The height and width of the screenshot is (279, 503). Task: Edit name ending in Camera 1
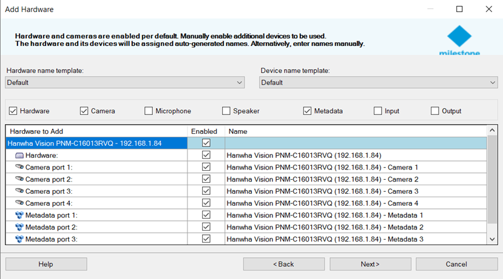pos(356,167)
